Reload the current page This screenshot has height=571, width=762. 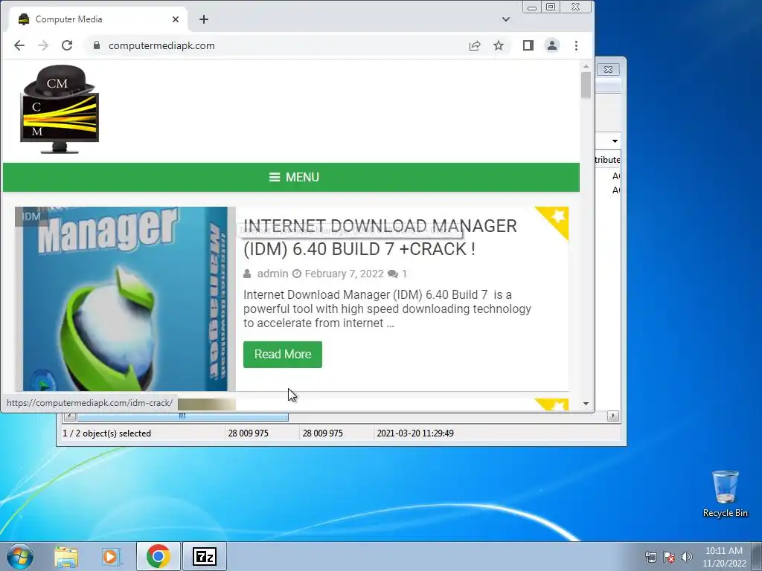pos(67,45)
